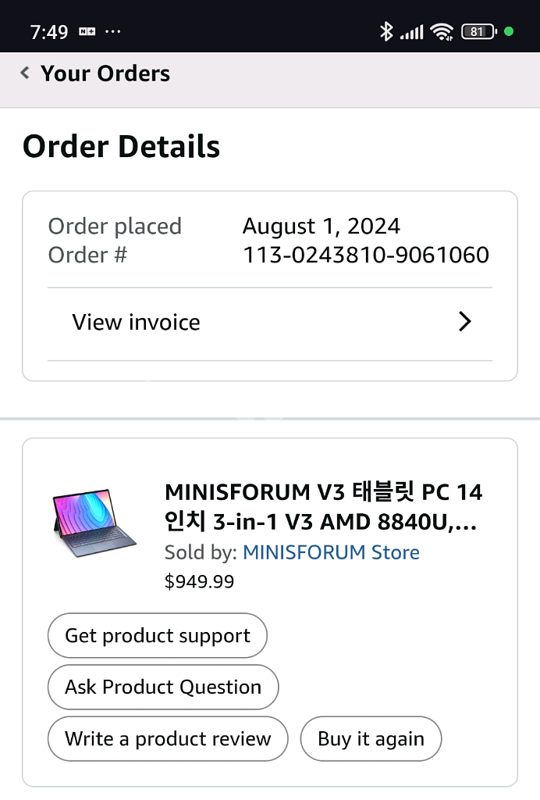Tap the Wi-Fi status icon
Image resolution: width=540 pixels, height=800 pixels.
pos(442,32)
